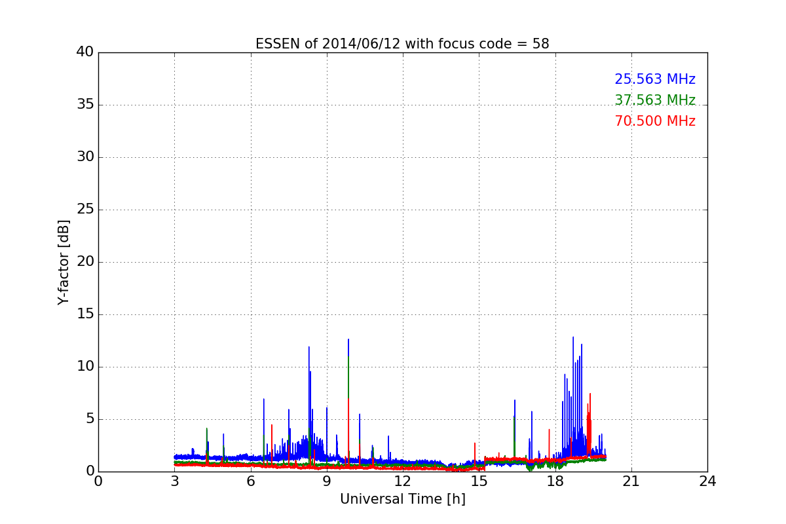Click x-axis tick label '12'
The width and height of the screenshot is (786, 524).
[403, 481]
